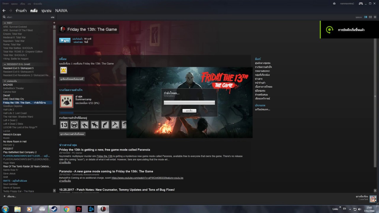Click Add a game (เพิ่มเกม) at bottom left
379x213 pixels.
pos(10,196)
